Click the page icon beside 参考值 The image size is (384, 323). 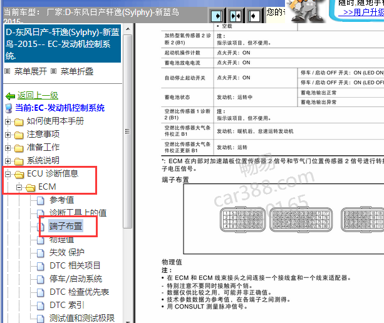point(41,201)
